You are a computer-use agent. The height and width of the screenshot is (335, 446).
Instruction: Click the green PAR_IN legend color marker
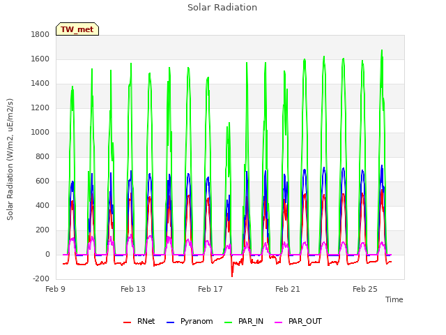[228, 322]
